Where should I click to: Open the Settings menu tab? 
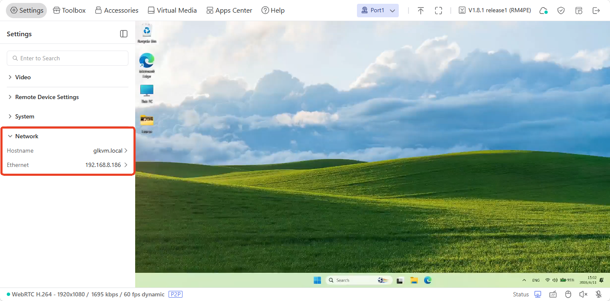[x=27, y=10]
